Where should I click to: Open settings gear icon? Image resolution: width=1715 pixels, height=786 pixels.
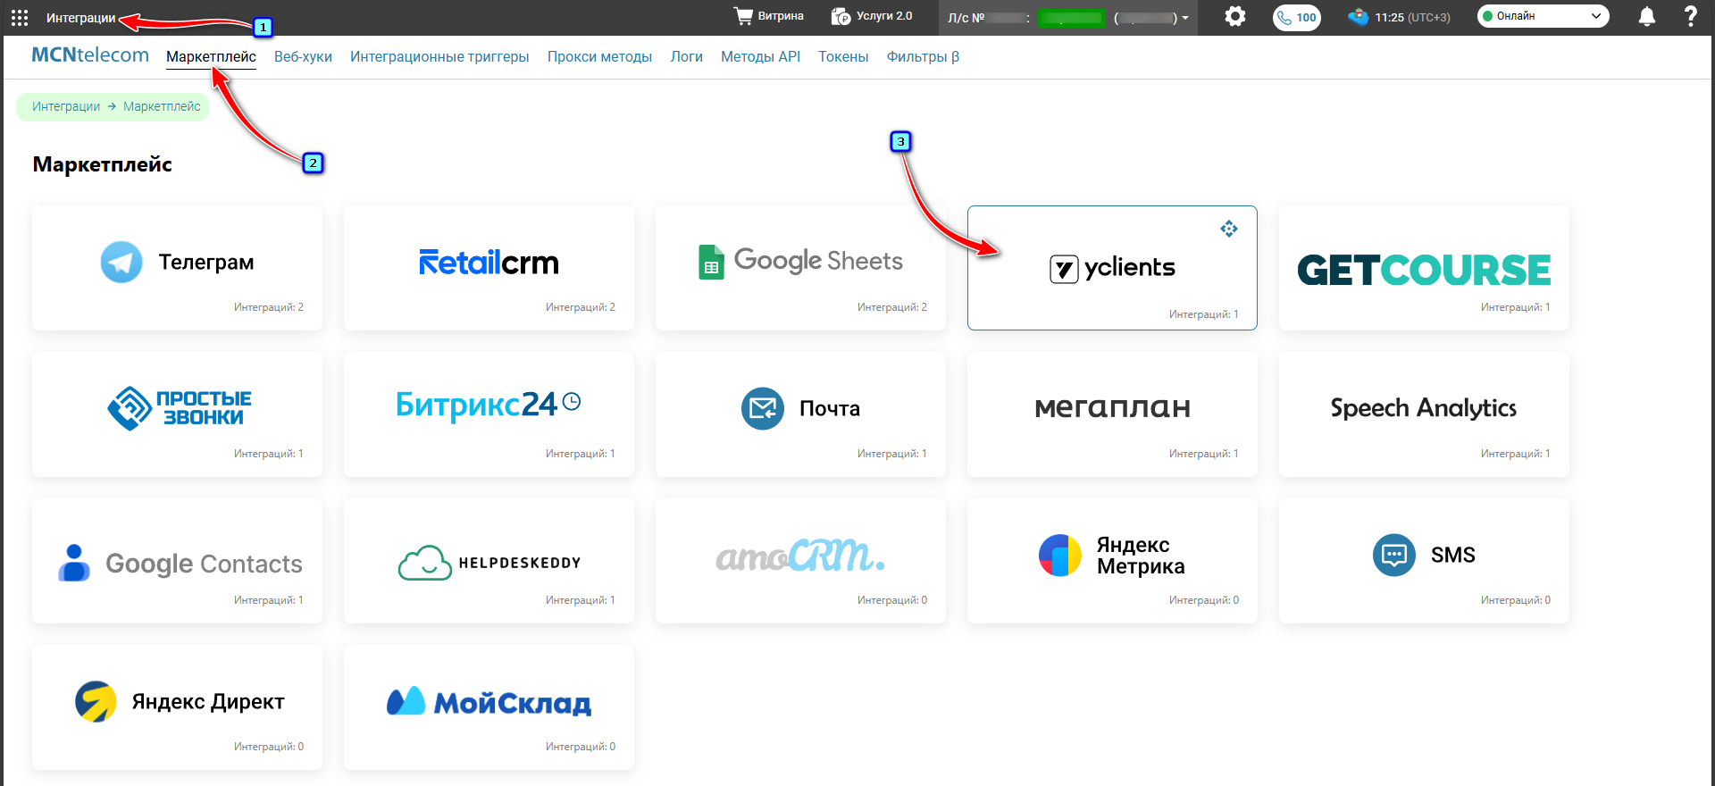tap(1235, 16)
